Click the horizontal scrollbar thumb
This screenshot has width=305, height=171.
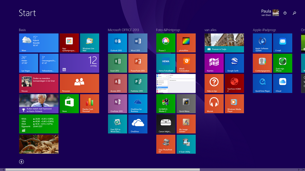(x=102, y=170)
